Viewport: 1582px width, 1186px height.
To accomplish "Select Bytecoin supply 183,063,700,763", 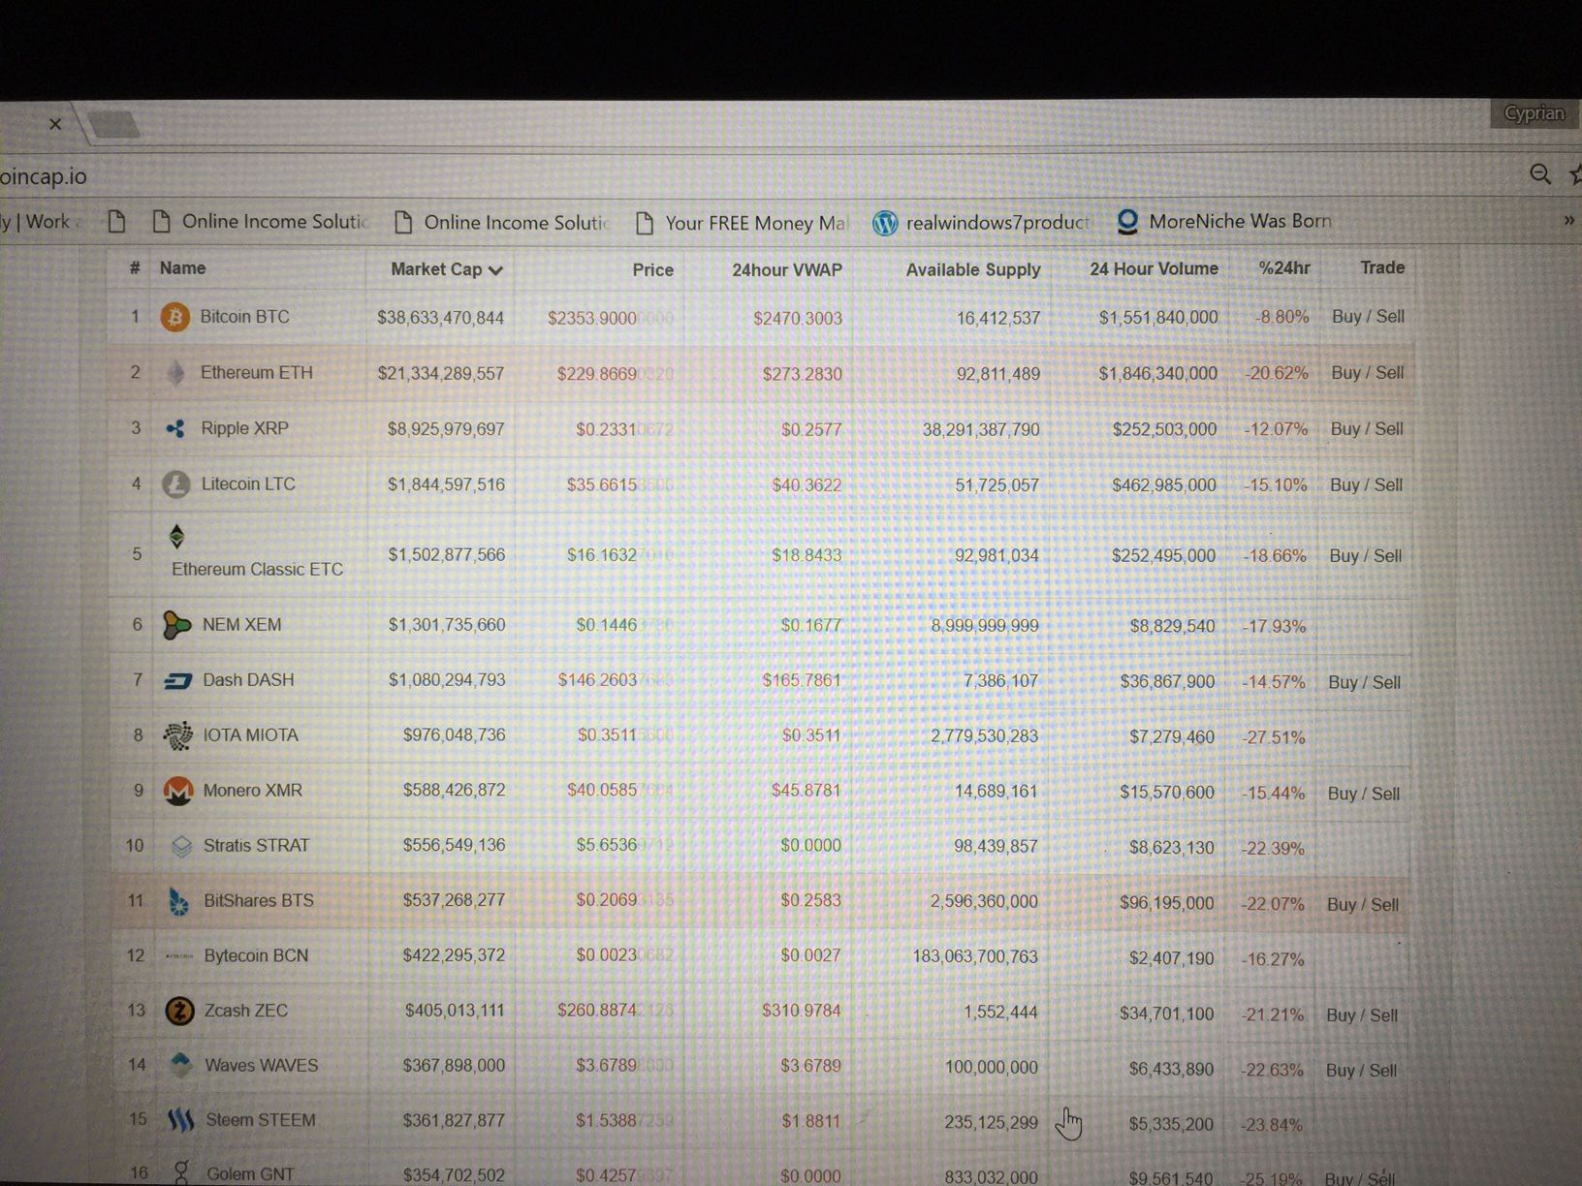I will 974,956.
